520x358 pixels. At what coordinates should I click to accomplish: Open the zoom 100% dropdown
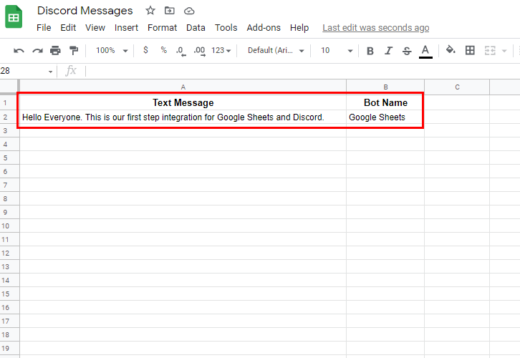coord(112,50)
